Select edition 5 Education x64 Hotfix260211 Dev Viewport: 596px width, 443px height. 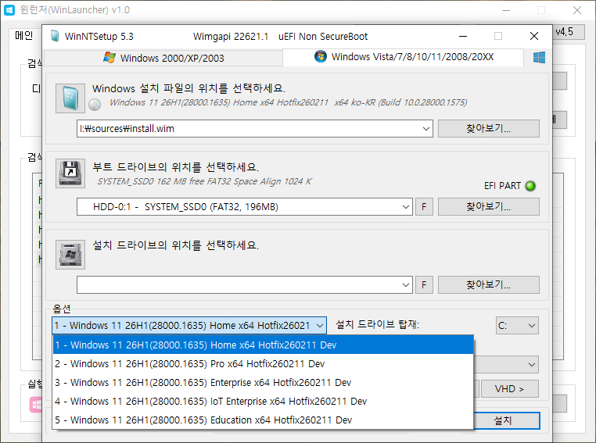263,420
